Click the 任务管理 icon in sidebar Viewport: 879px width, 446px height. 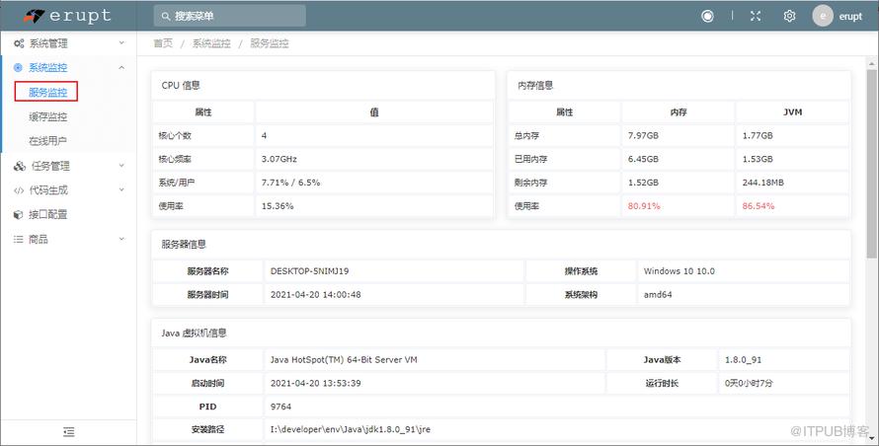coord(19,166)
